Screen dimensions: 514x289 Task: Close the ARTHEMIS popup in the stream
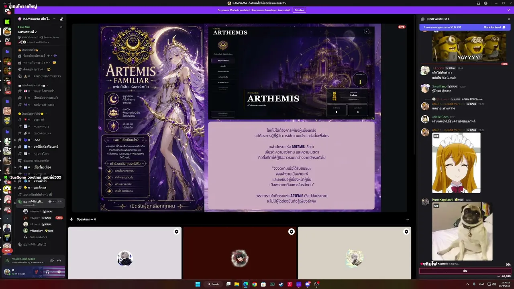366,31
